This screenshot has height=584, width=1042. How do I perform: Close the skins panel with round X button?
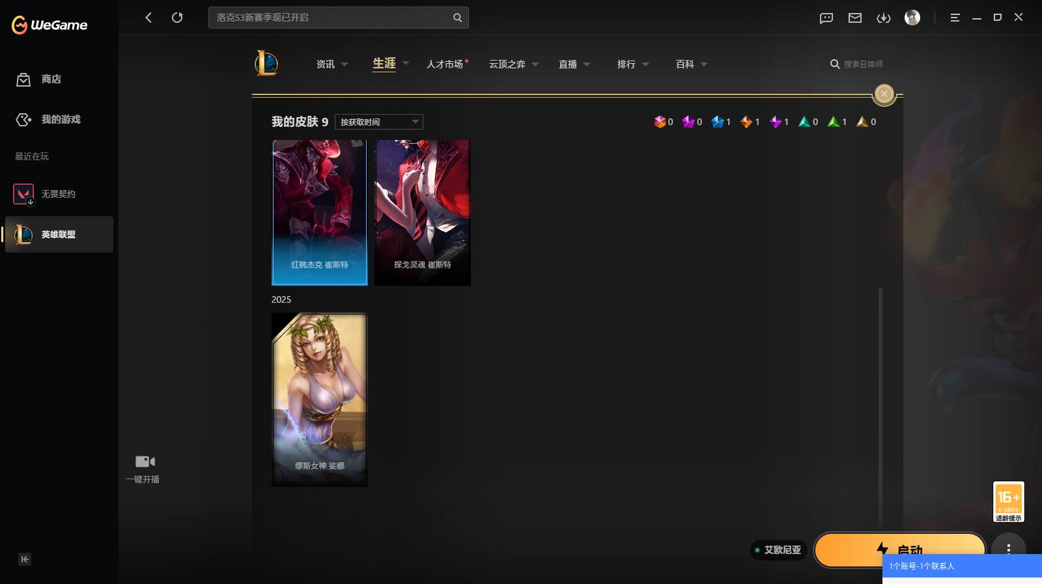(884, 94)
